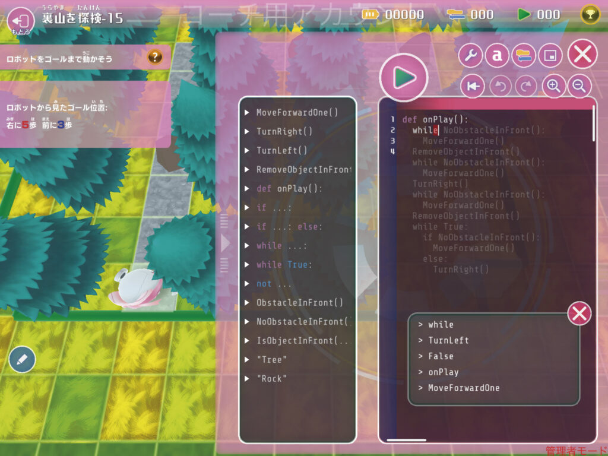Click the trophy icon in top bar
This screenshot has width=608, height=456.
point(590,14)
